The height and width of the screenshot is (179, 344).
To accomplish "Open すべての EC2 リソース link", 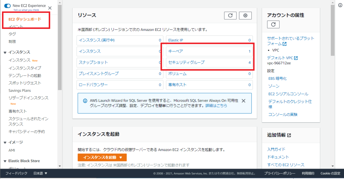I will click(x=286, y=165).
